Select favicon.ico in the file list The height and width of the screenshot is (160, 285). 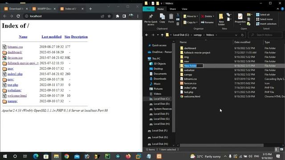(190, 83)
